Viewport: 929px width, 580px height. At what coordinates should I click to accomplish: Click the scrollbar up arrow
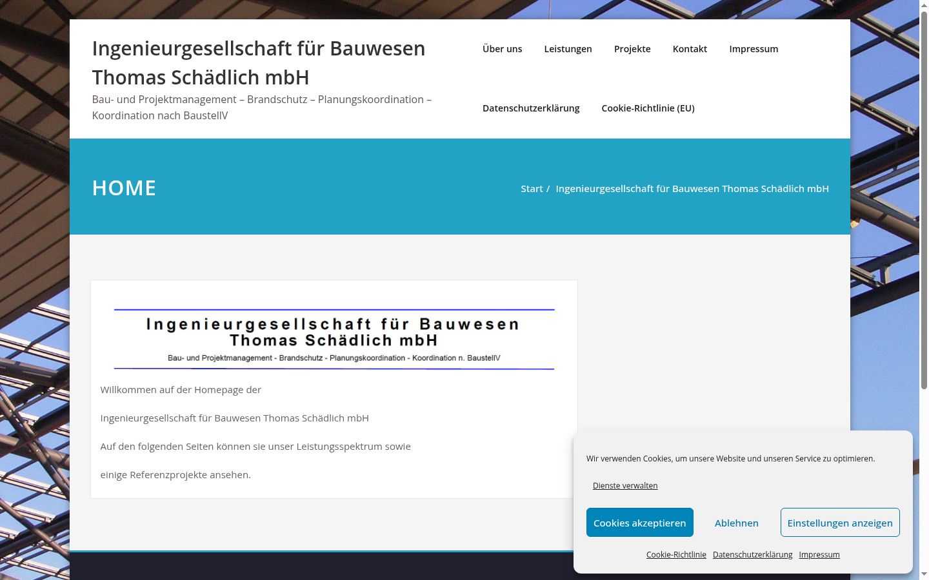(x=924, y=5)
